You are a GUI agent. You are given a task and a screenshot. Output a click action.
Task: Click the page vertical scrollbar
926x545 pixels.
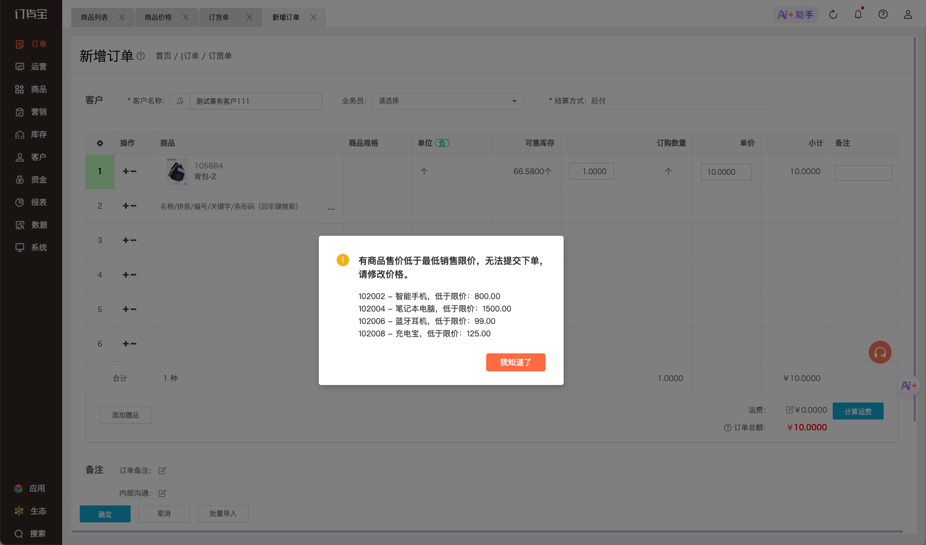(915, 229)
